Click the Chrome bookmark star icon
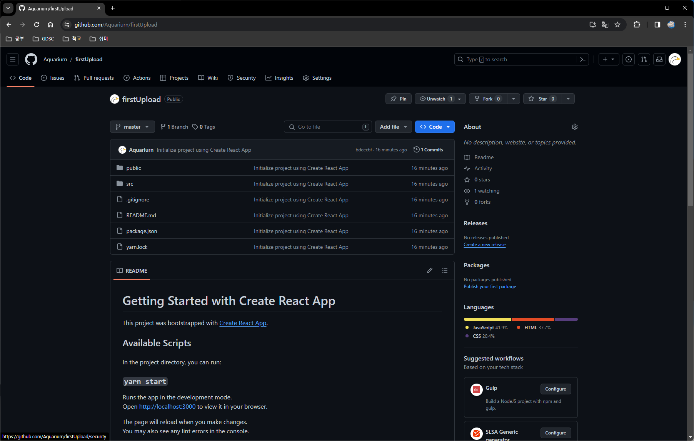Viewport: 694px width, 441px height. click(617, 25)
